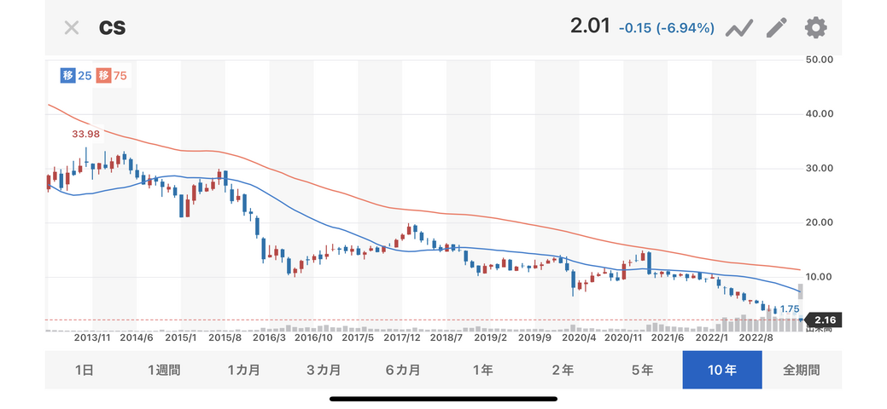This screenshot has height=409, width=887.
Task: Tap the 2015/1 date axis label
Action: (x=180, y=337)
